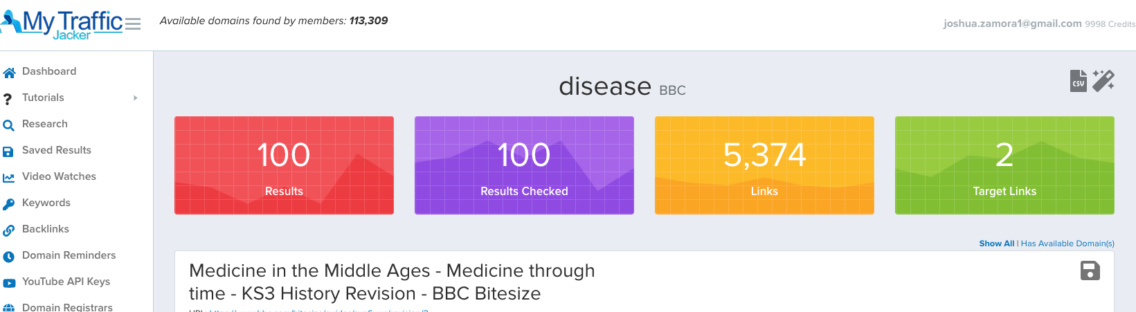Viewport: 1136px width, 312px height.
Task: Export results using the CSV icon
Action: point(1078,81)
